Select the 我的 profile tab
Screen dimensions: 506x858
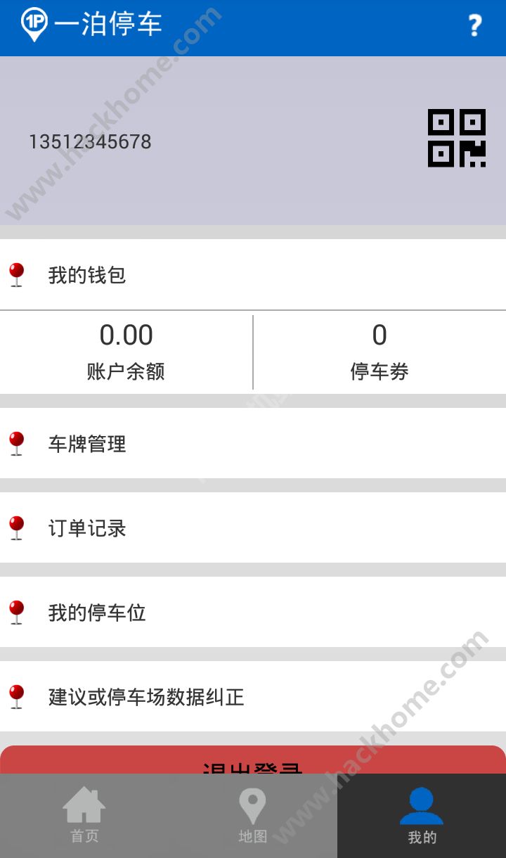click(422, 816)
